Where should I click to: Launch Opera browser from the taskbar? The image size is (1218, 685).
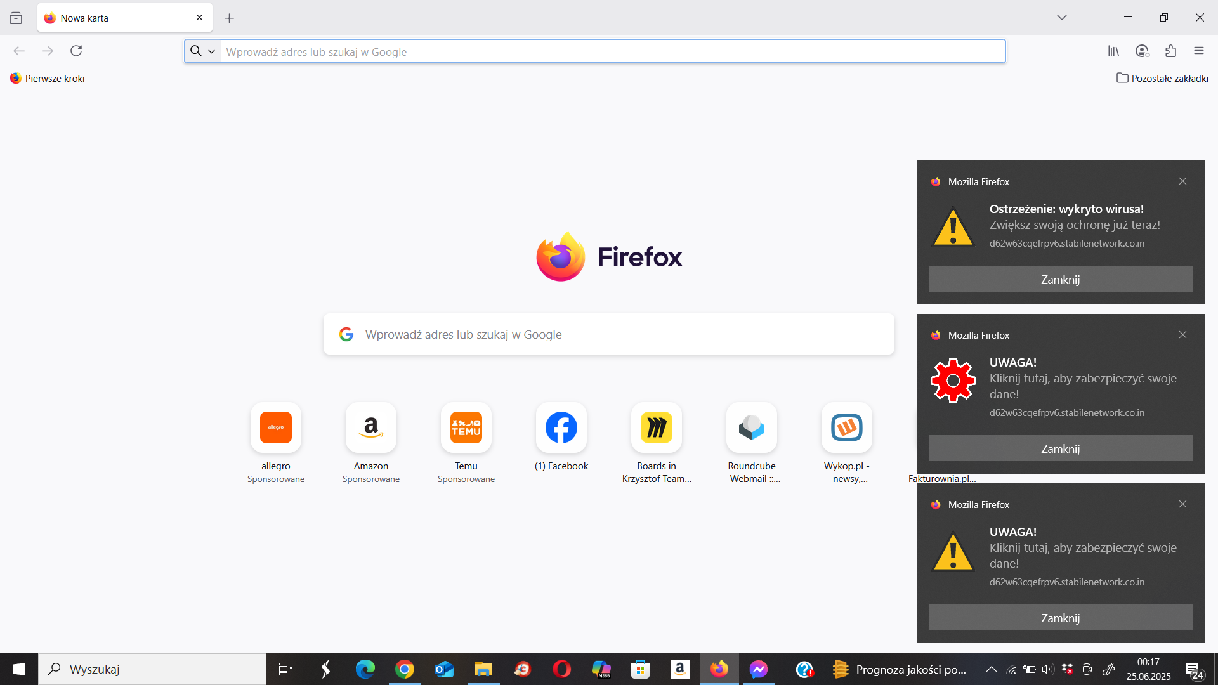[x=562, y=669]
